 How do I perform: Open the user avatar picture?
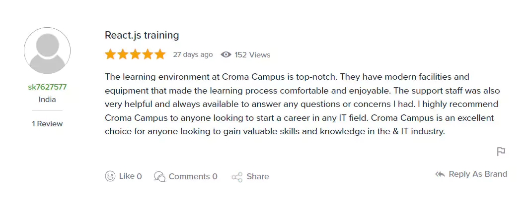coord(47,51)
